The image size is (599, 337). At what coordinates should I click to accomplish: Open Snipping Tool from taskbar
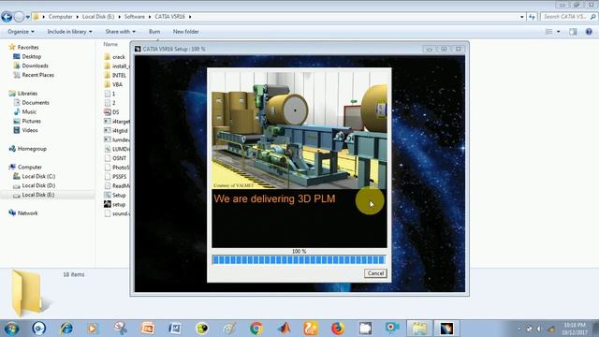pyautogui.click(x=120, y=329)
